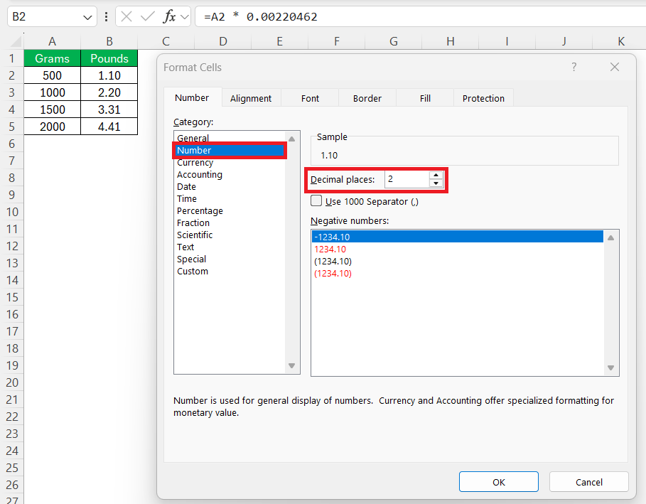Enable Use 1000 Separator checkbox
This screenshot has height=504, width=646.
(x=316, y=200)
